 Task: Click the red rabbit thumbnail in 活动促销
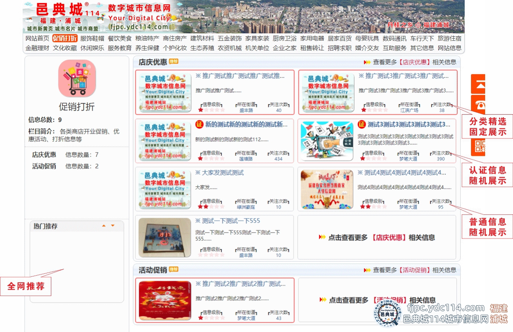(165, 300)
